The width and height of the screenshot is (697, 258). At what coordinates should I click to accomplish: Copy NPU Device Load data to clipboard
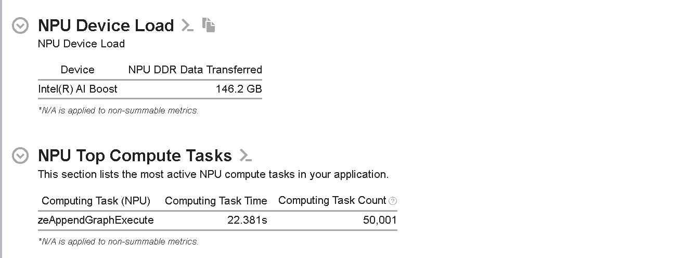pyautogui.click(x=209, y=25)
